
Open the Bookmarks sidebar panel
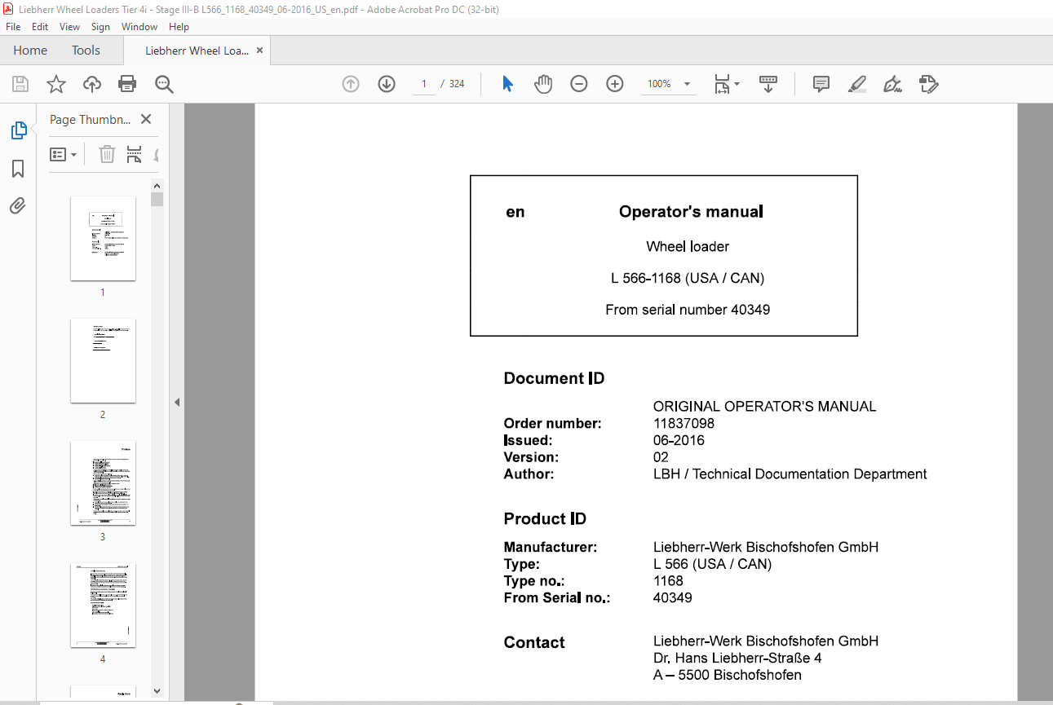pyautogui.click(x=18, y=169)
